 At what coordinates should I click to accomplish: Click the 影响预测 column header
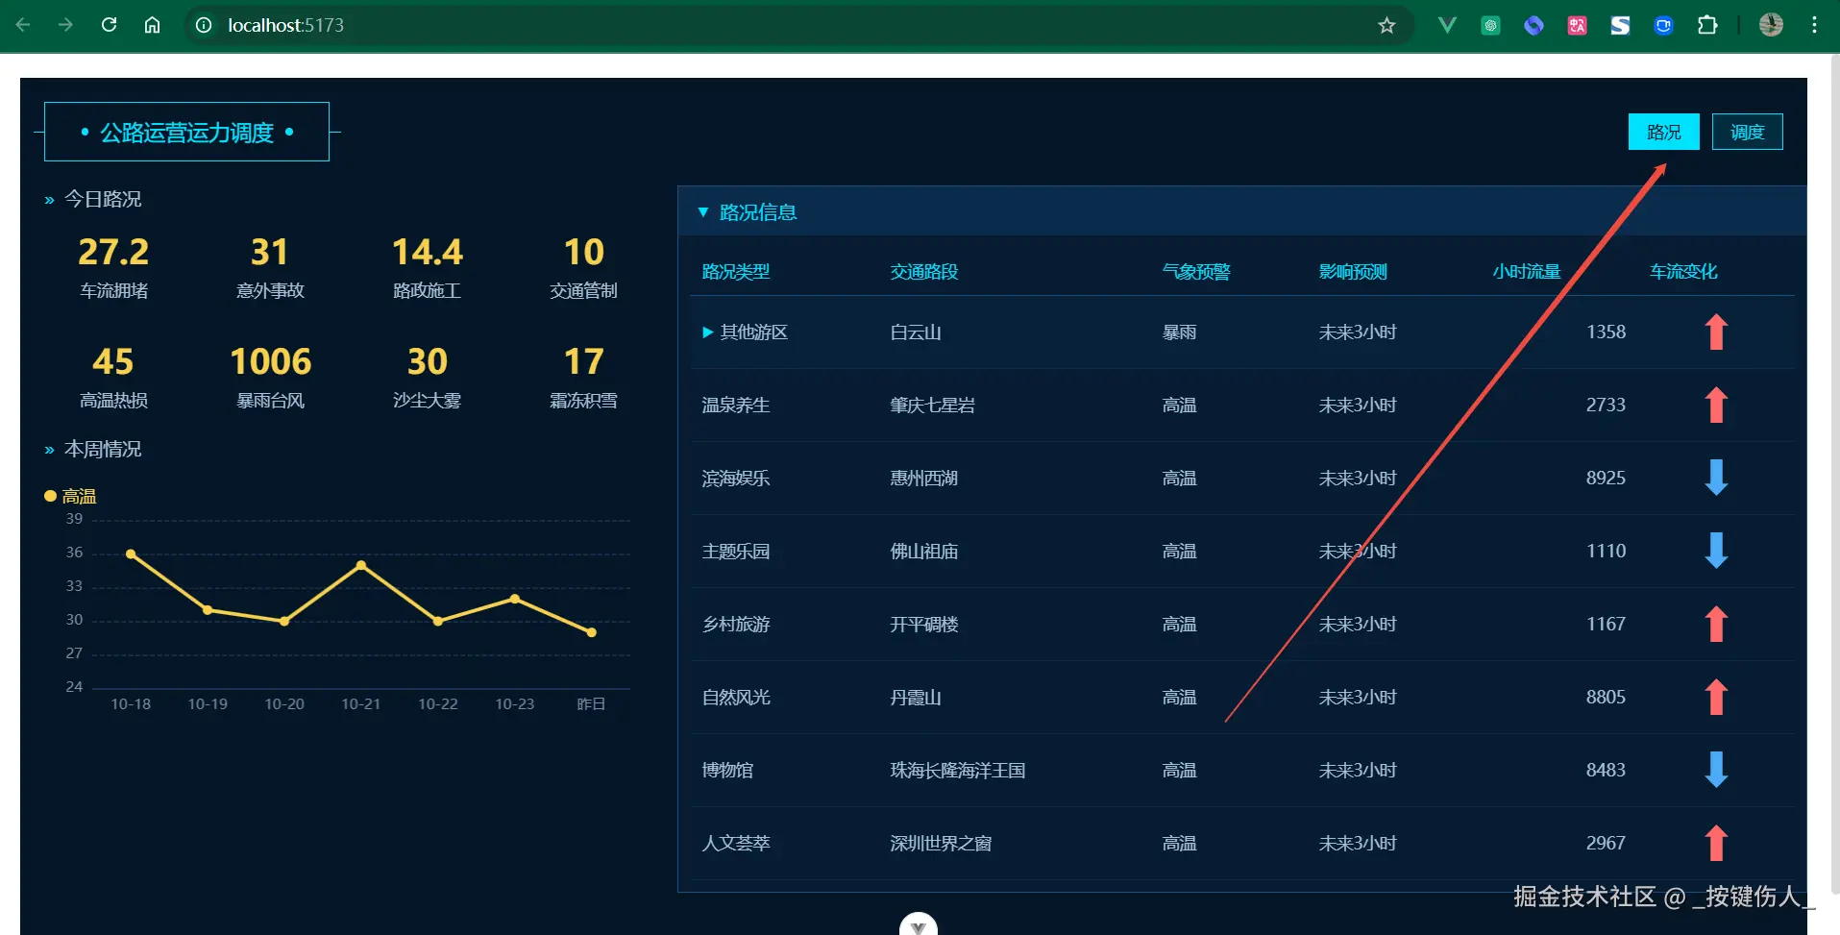click(1353, 272)
